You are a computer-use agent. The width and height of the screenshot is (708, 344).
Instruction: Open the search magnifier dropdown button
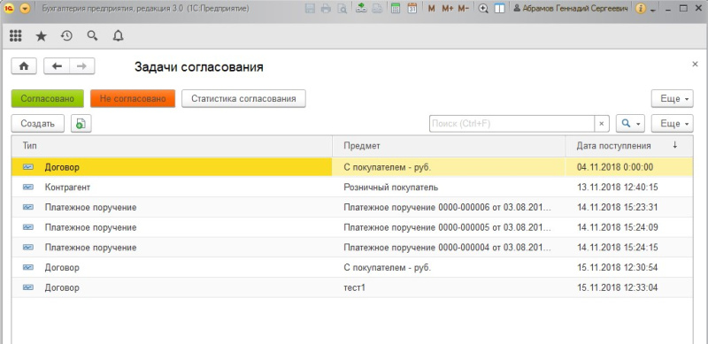point(630,123)
